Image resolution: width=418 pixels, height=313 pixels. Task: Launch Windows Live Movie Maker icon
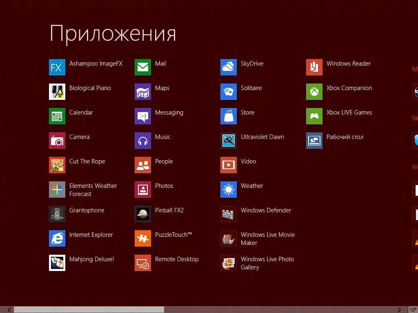click(229, 238)
